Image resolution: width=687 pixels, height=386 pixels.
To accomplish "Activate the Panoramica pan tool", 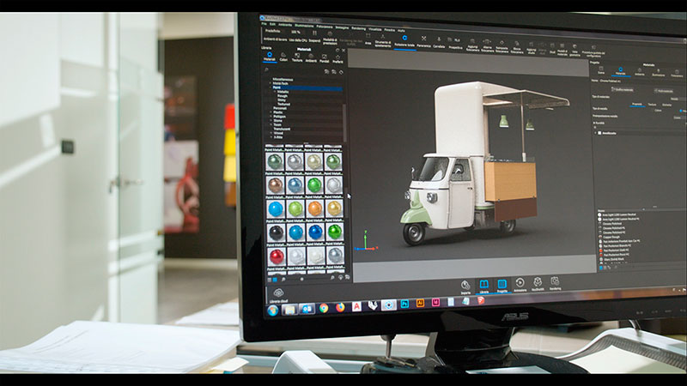I will [423, 41].
